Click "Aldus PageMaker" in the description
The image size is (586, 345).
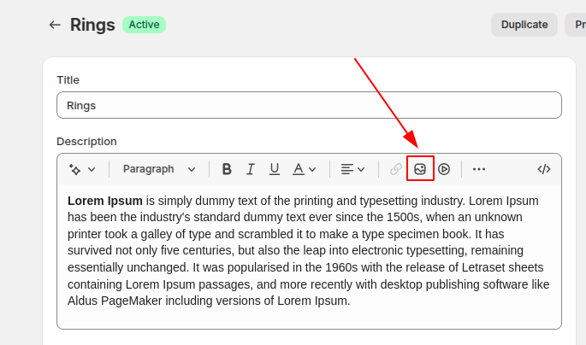(x=115, y=301)
